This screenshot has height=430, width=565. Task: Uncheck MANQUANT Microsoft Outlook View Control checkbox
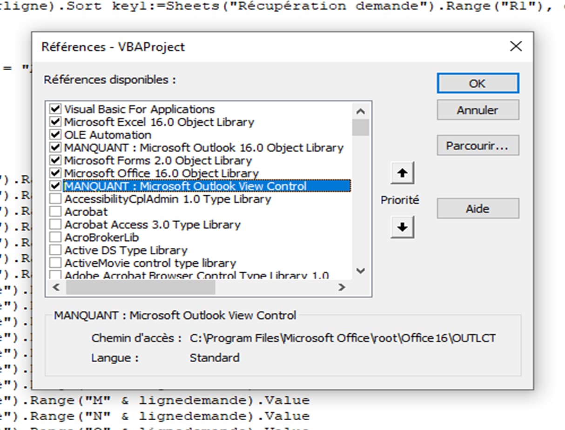pos(55,186)
